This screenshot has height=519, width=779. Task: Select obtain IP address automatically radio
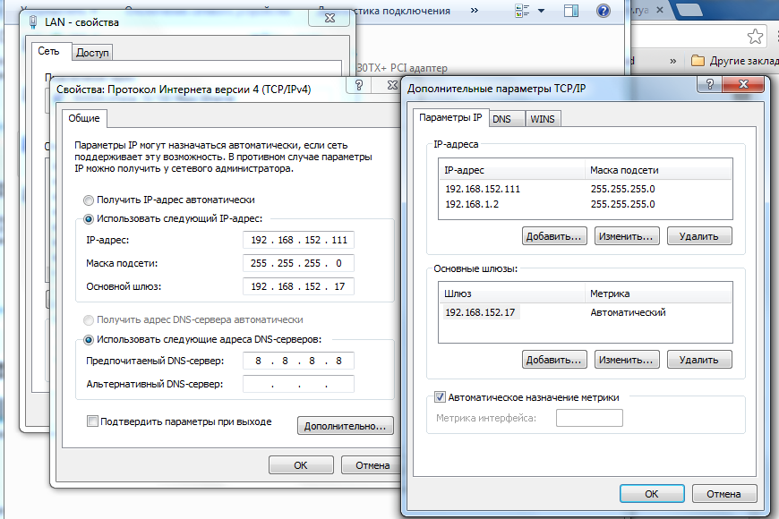89,200
